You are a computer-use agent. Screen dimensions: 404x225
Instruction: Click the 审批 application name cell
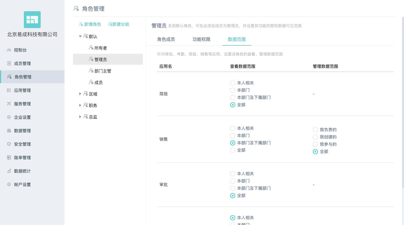(164, 185)
